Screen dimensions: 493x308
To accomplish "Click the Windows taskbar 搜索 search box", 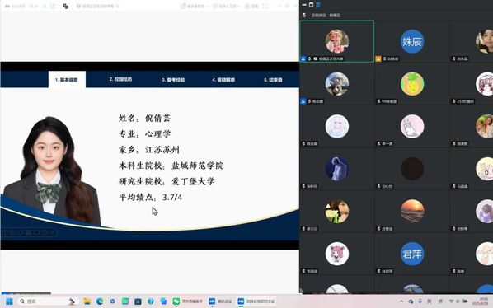I will point(48,301).
